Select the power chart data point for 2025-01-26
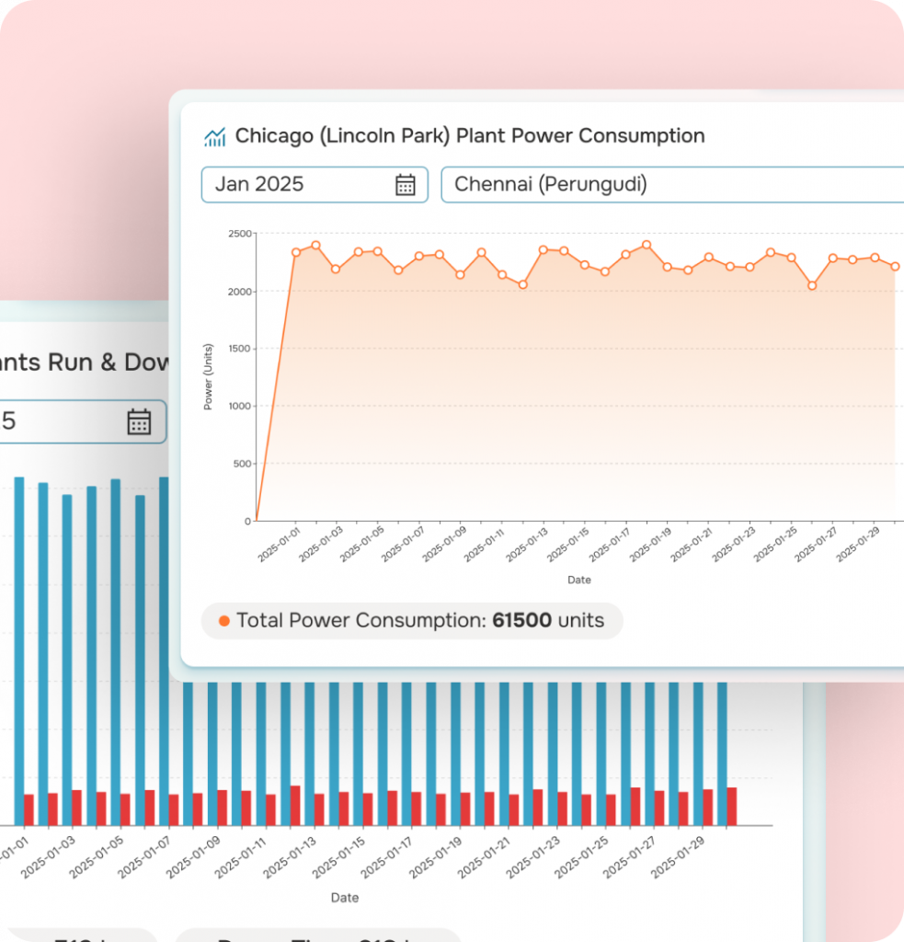Viewport: 904px width, 942px height. [812, 286]
